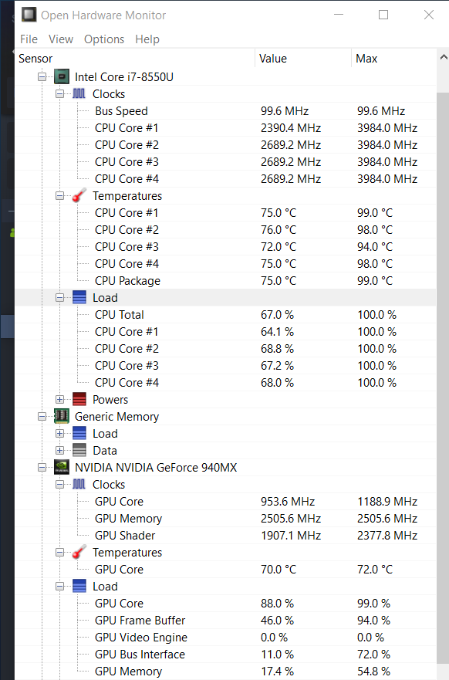This screenshot has width=449, height=680.
Task: Collapse the NVIDIA GeForce 940MX node
Action: click(x=42, y=468)
